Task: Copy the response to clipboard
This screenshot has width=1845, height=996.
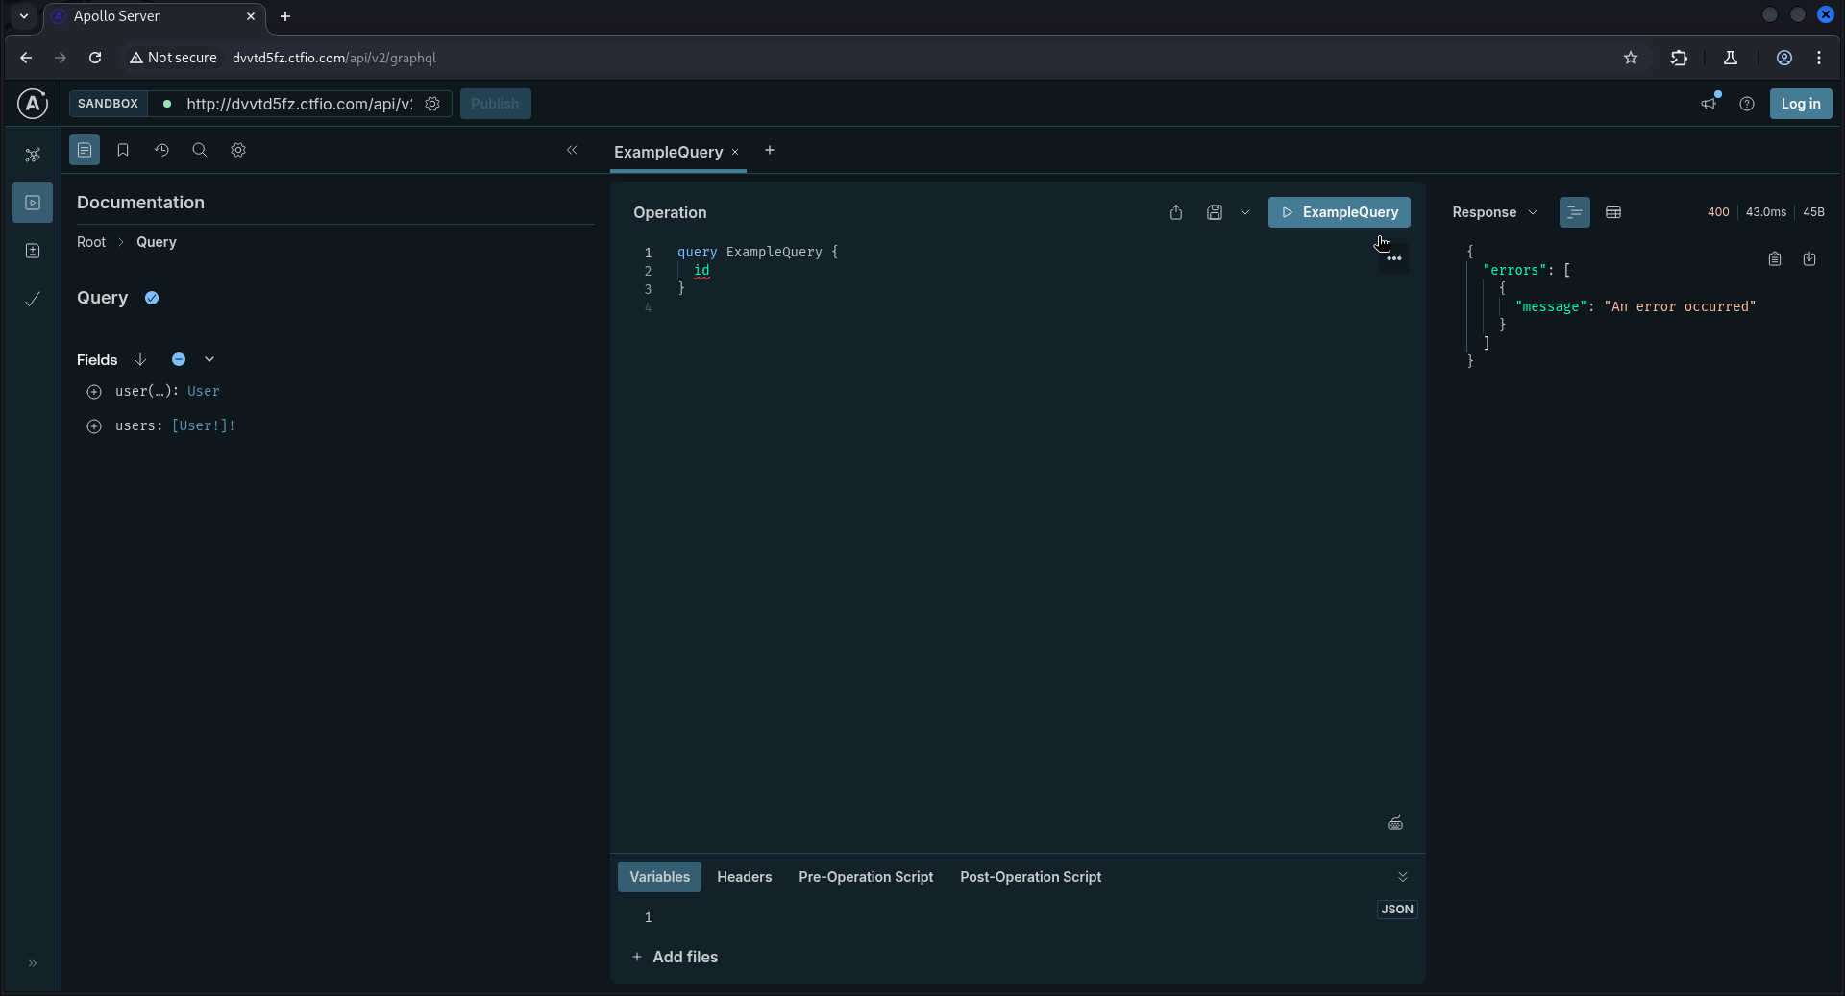Action: [x=1775, y=258]
